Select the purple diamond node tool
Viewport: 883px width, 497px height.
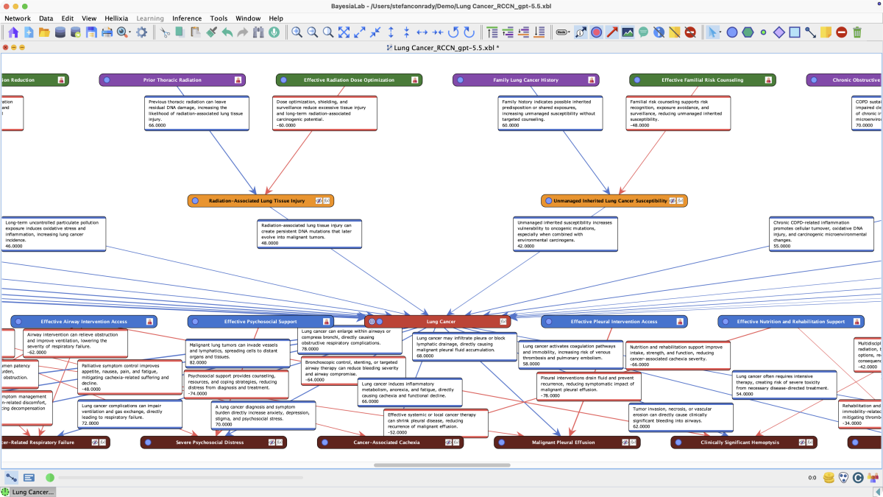(x=779, y=32)
